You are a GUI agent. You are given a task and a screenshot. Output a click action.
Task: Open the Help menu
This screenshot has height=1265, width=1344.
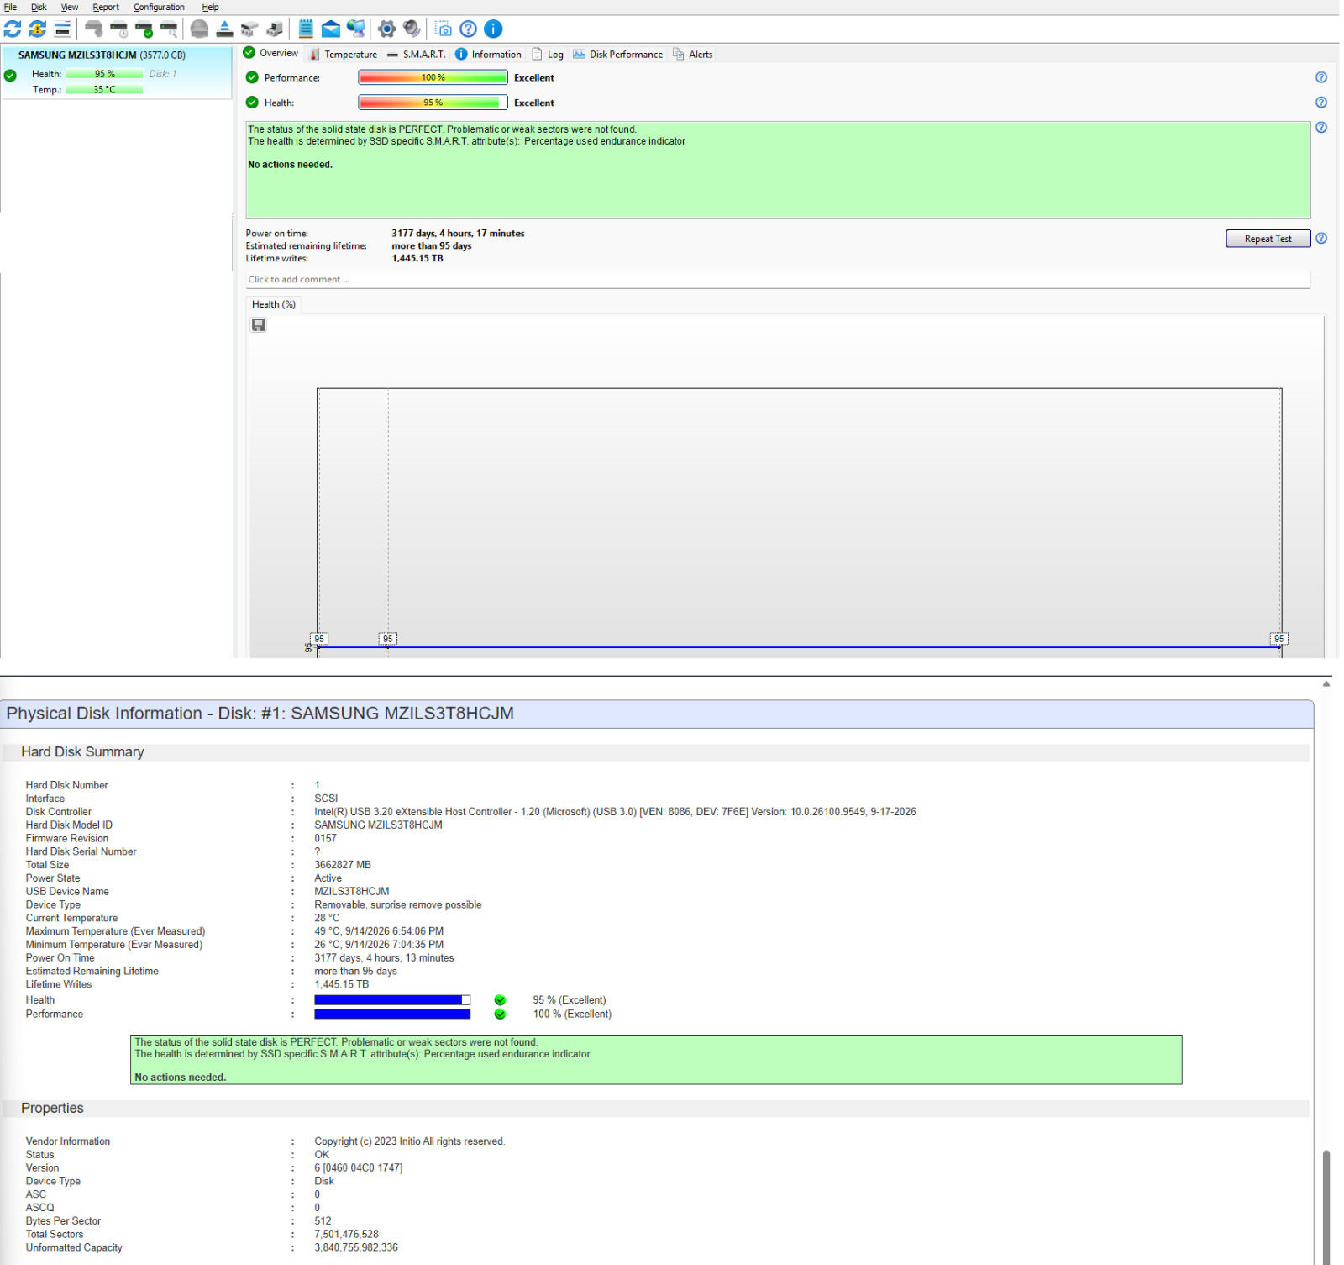pos(210,7)
